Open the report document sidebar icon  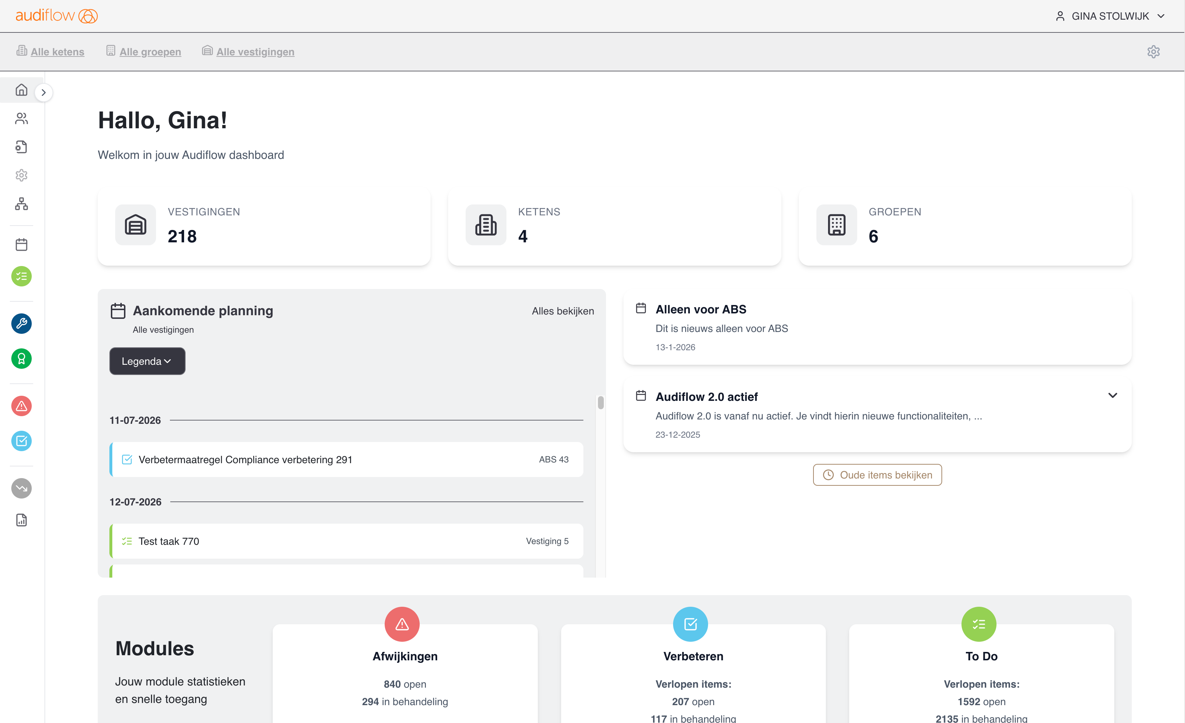pyautogui.click(x=21, y=520)
